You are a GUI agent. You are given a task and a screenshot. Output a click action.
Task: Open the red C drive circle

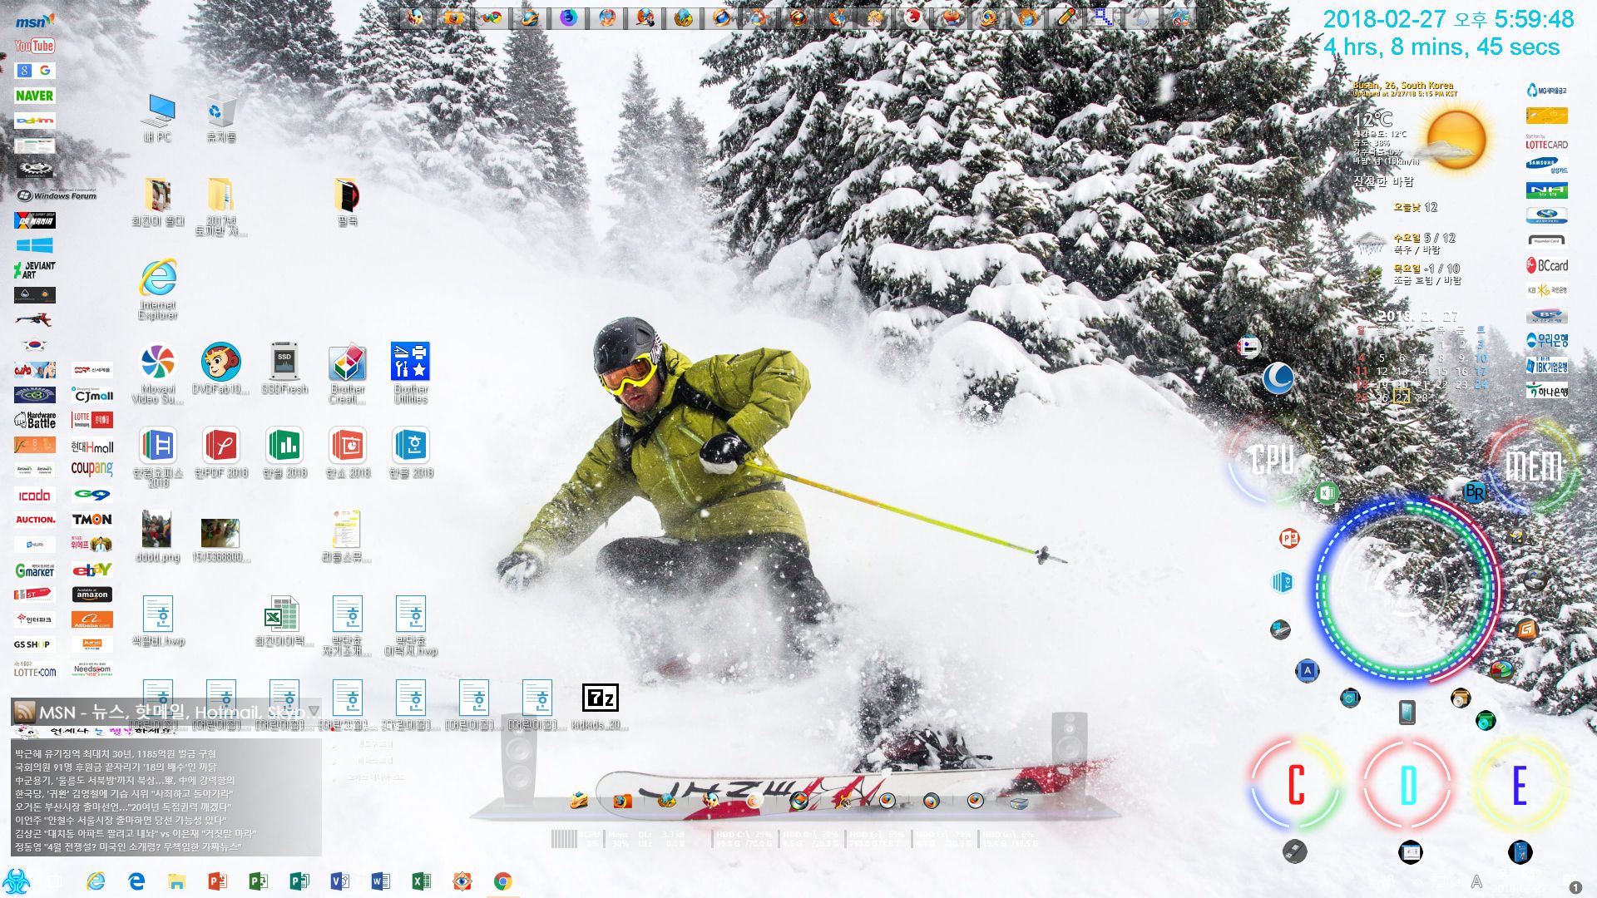click(1295, 785)
